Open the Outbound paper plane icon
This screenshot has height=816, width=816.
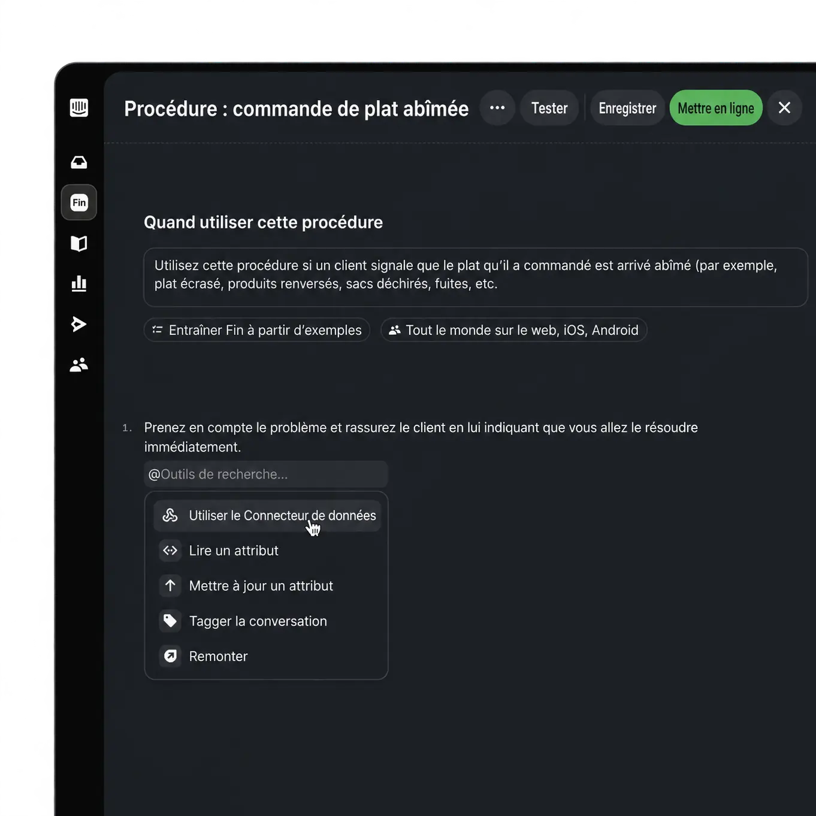pyautogui.click(x=79, y=324)
